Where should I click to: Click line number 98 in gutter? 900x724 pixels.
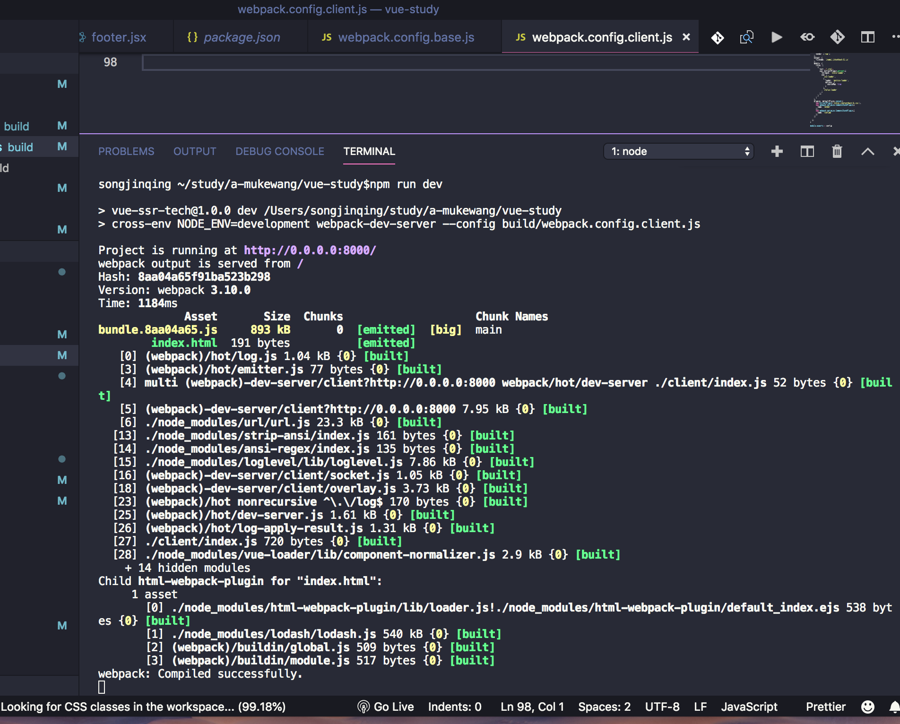[x=110, y=62]
